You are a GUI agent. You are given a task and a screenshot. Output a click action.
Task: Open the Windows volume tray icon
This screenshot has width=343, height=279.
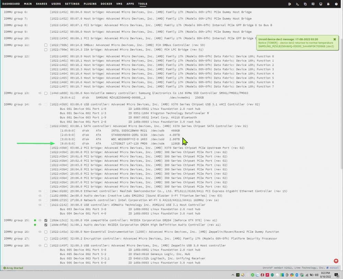(x=316, y=275)
